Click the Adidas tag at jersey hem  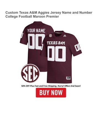pos(68,78)
